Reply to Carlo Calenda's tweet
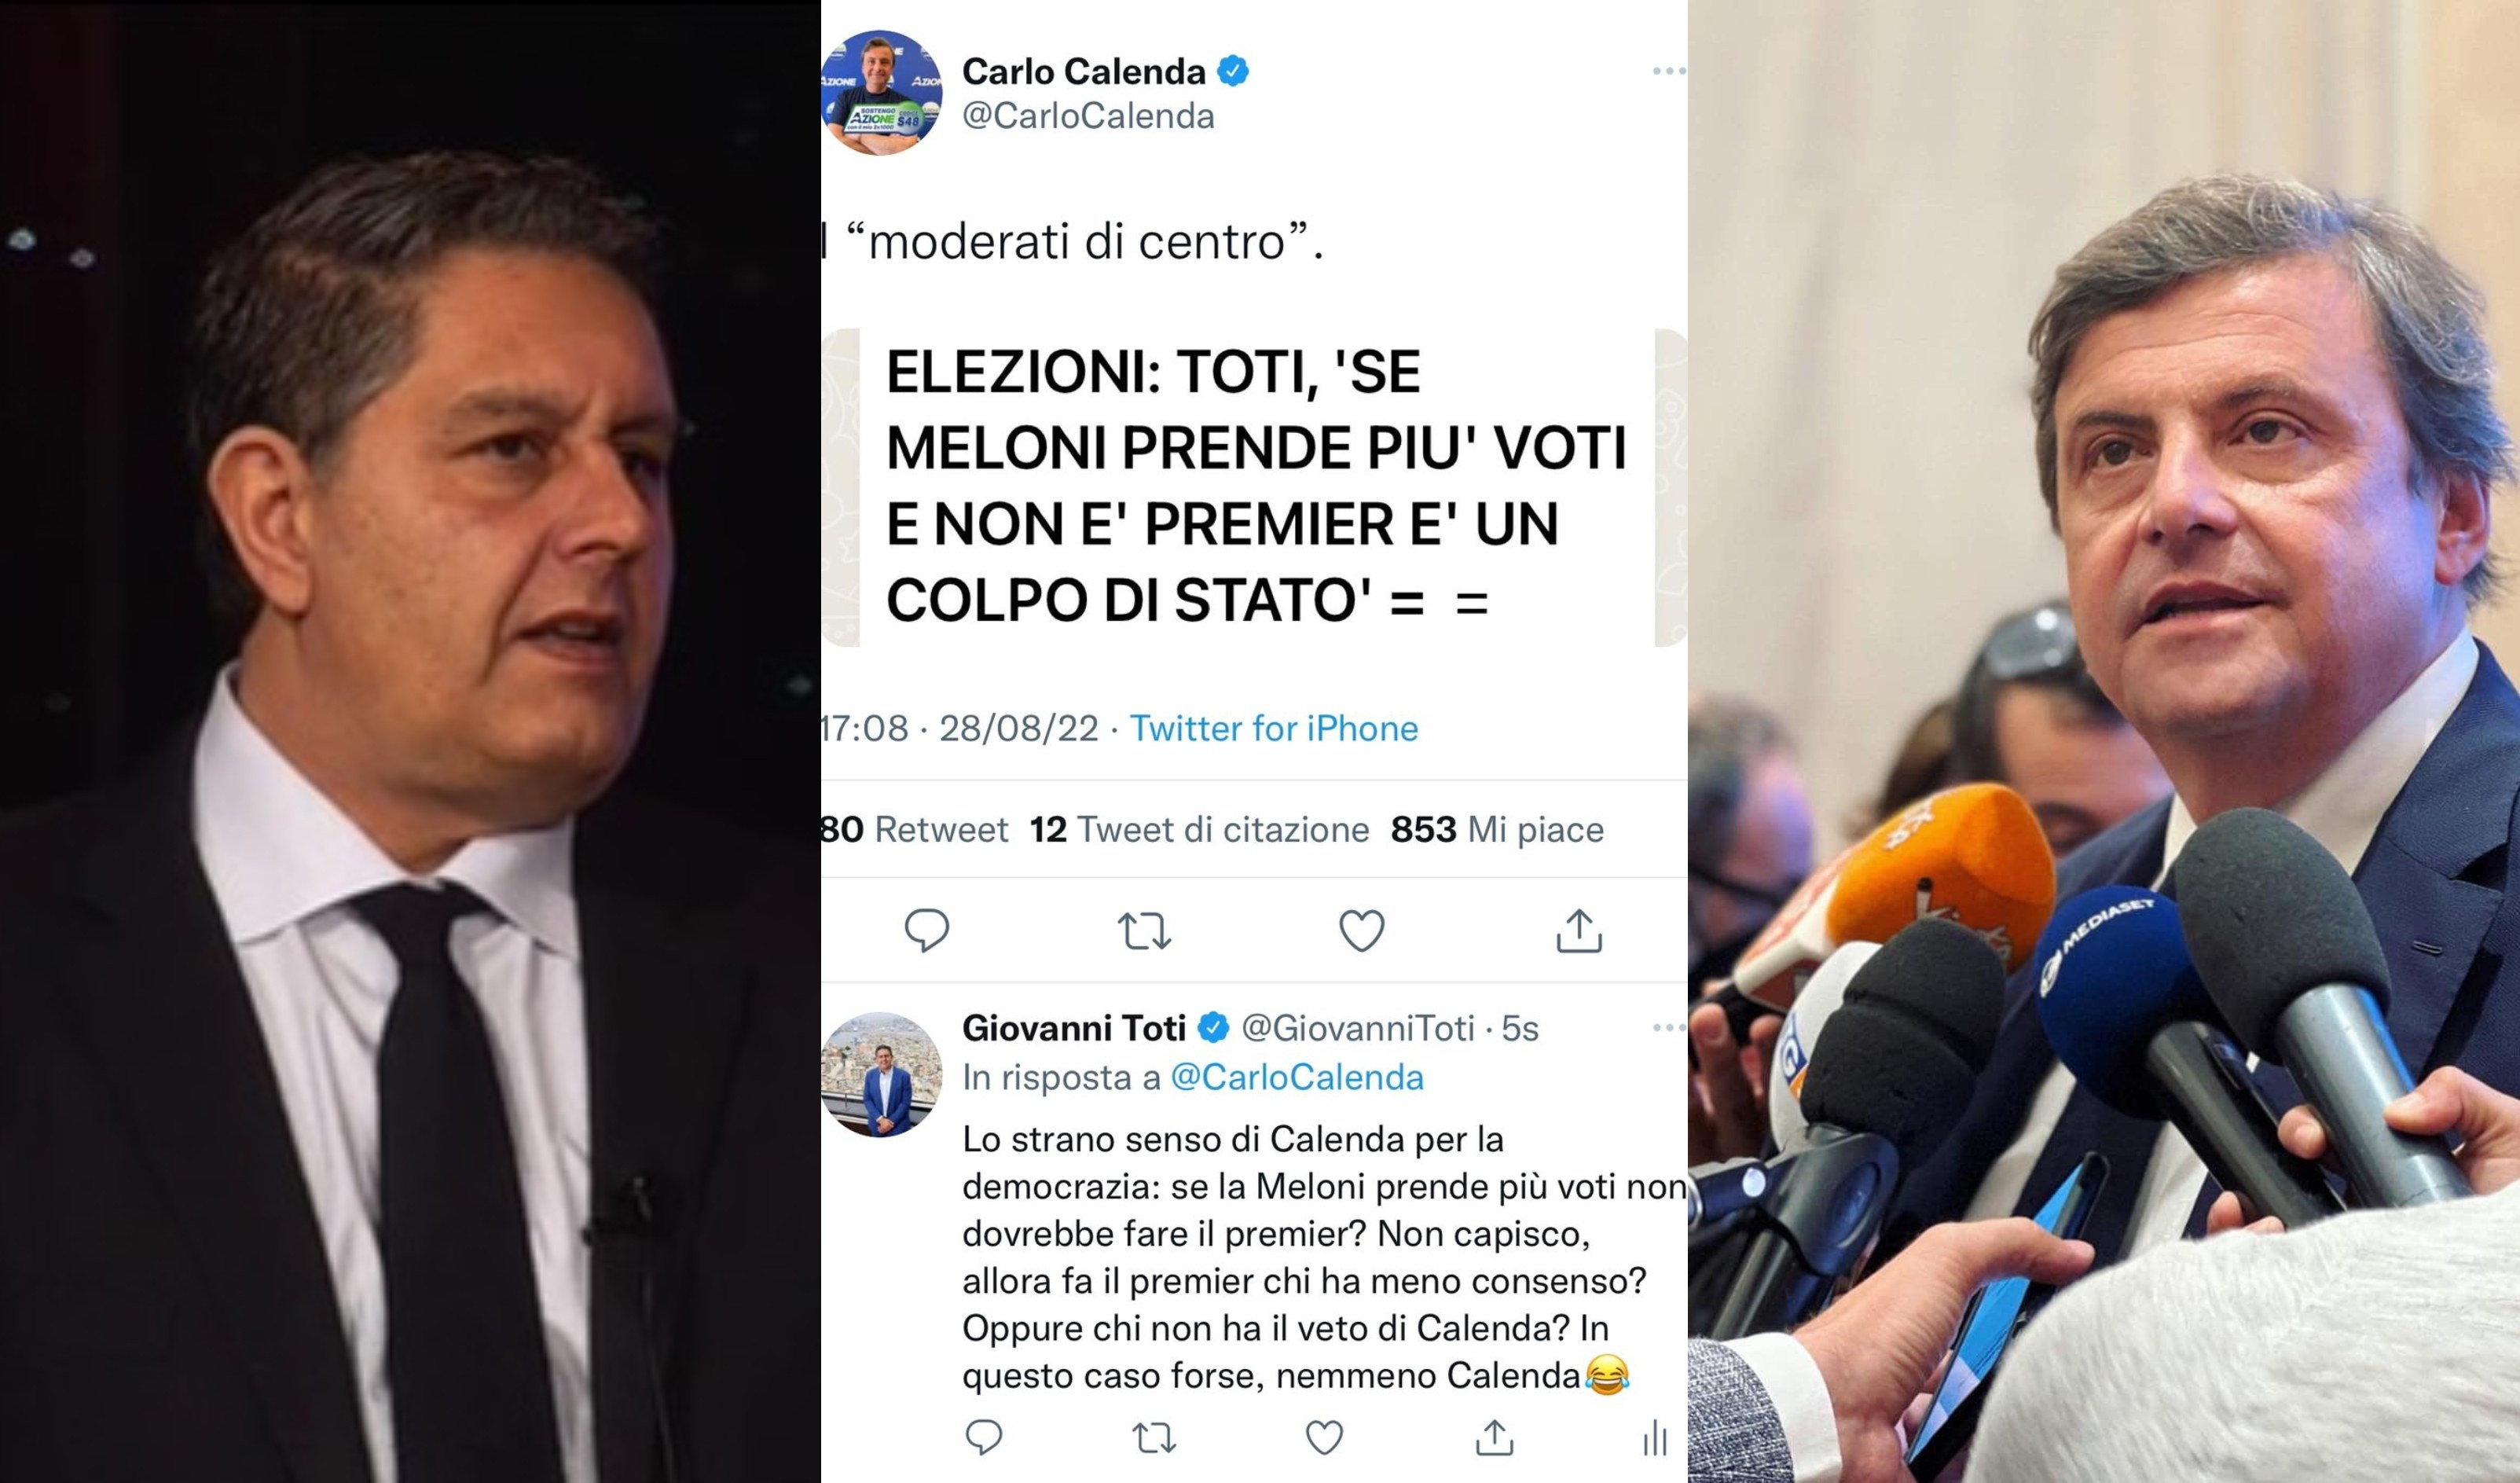 click(926, 930)
